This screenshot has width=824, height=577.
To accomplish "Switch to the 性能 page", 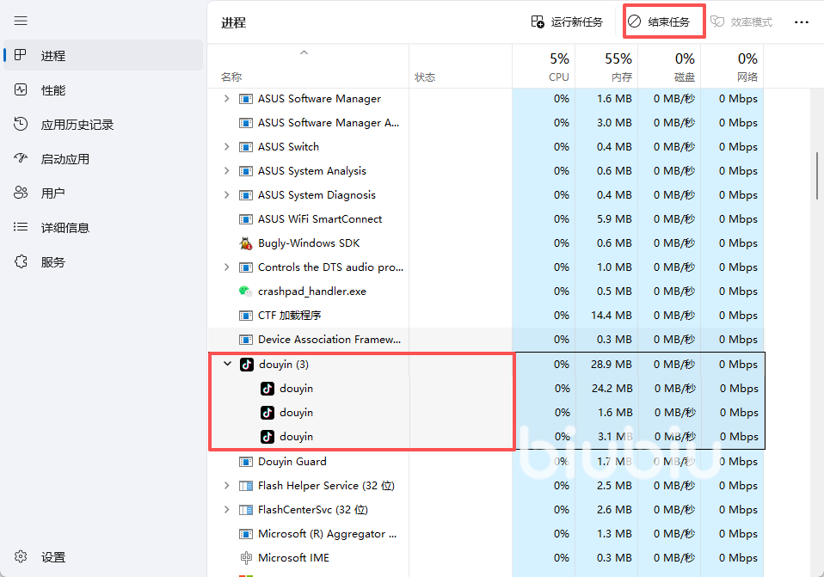I will pos(52,90).
